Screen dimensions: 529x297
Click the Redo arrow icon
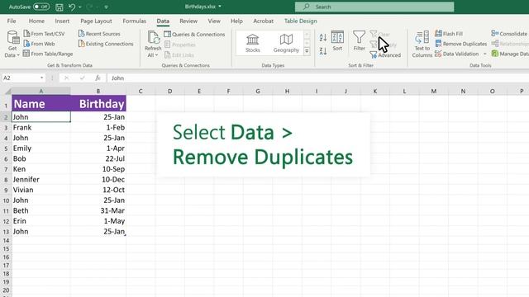click(x=89, y=7)
